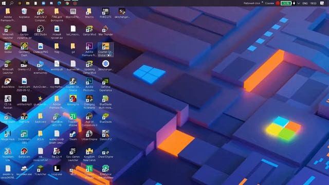Click the Cheat Engine desktop icon
This screenshot has height=185, width=329.
tap(105, 153)
